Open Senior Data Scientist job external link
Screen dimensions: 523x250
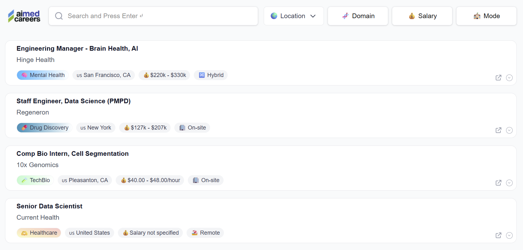click(499, 235)
